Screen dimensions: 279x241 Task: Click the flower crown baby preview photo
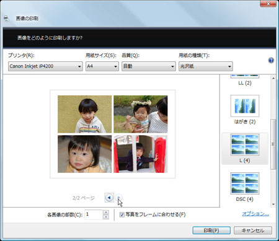click(x=141, y=114)
